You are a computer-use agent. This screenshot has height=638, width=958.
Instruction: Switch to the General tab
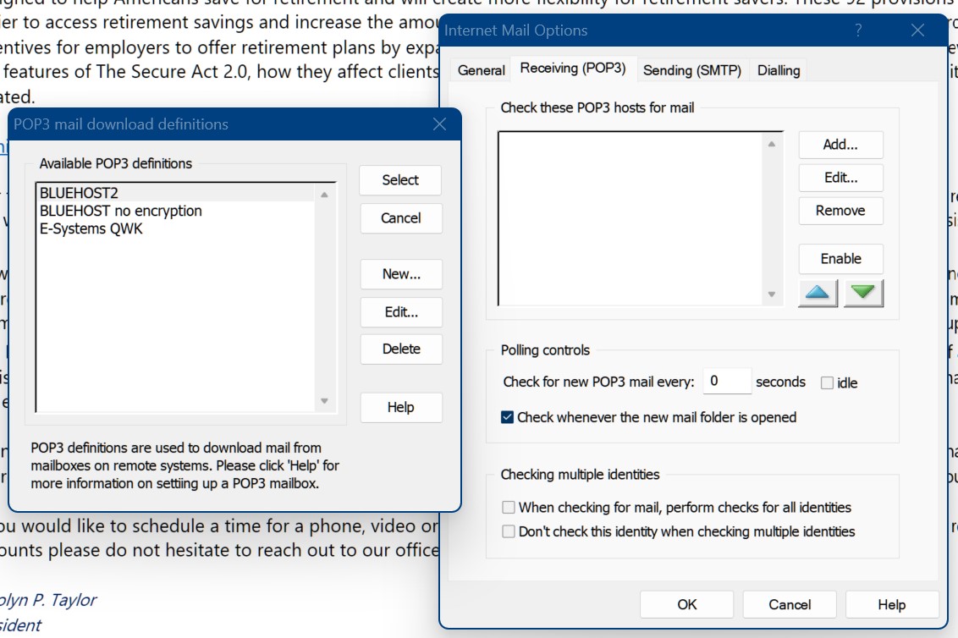tap(481, 70)
